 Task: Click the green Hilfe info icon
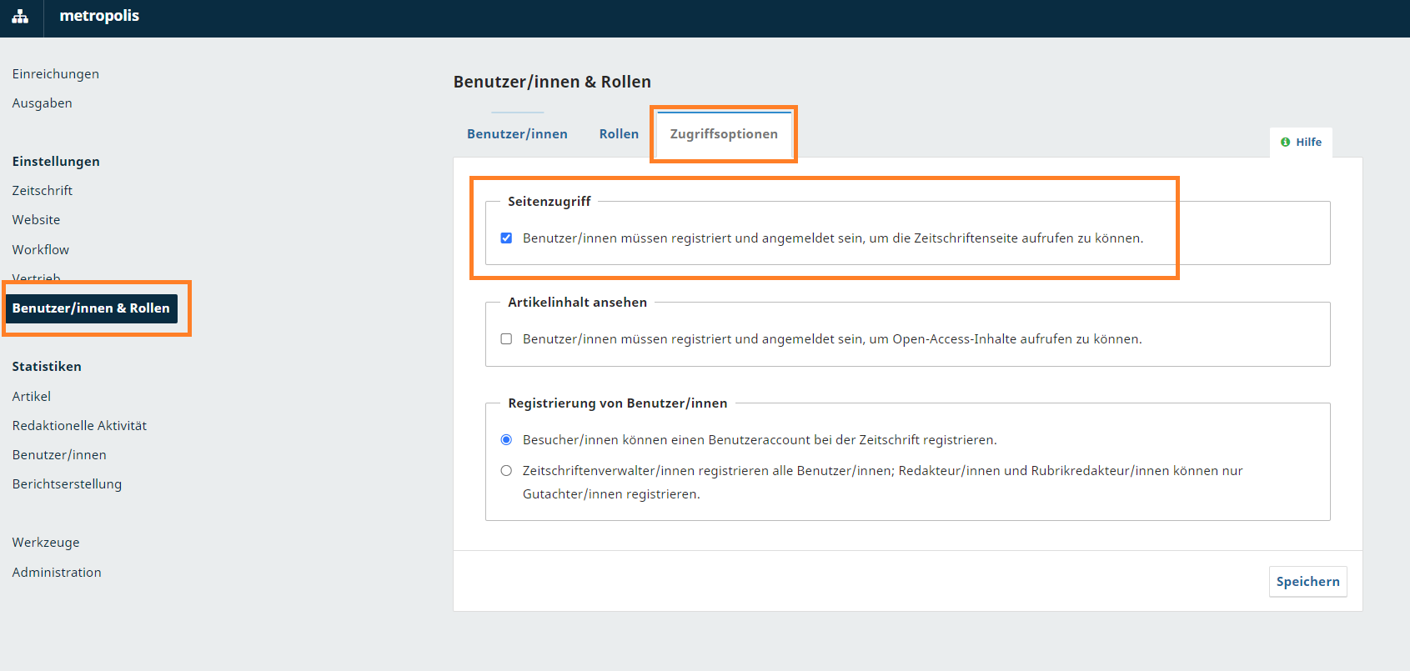click(x=1285, y=143)
